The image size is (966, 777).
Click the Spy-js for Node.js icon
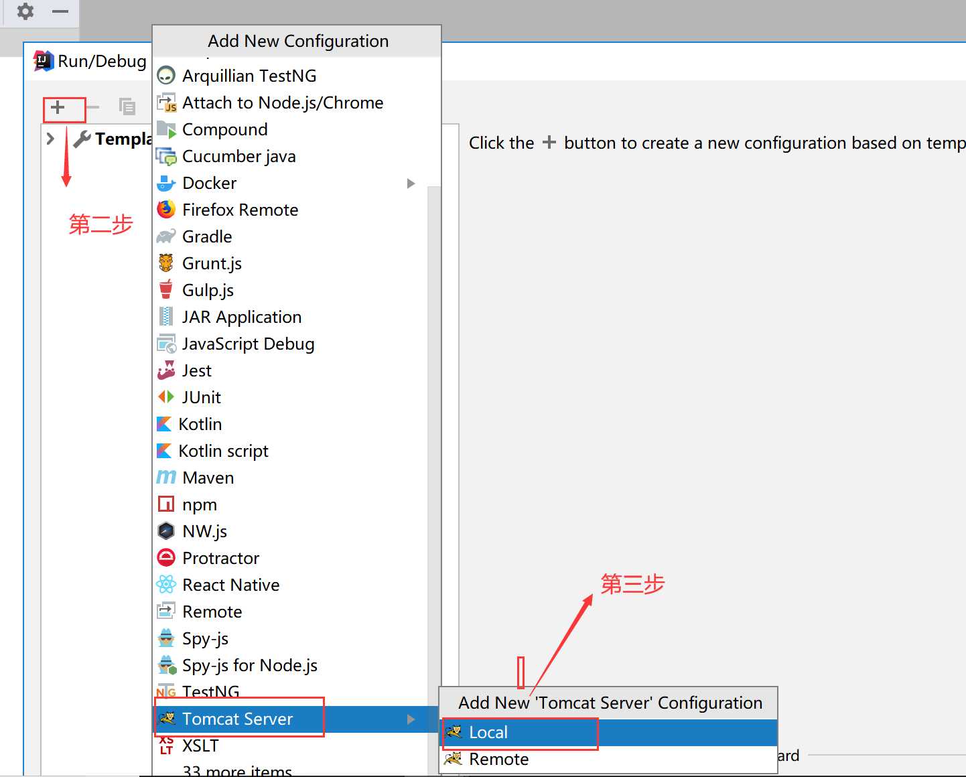pos(167,665)
